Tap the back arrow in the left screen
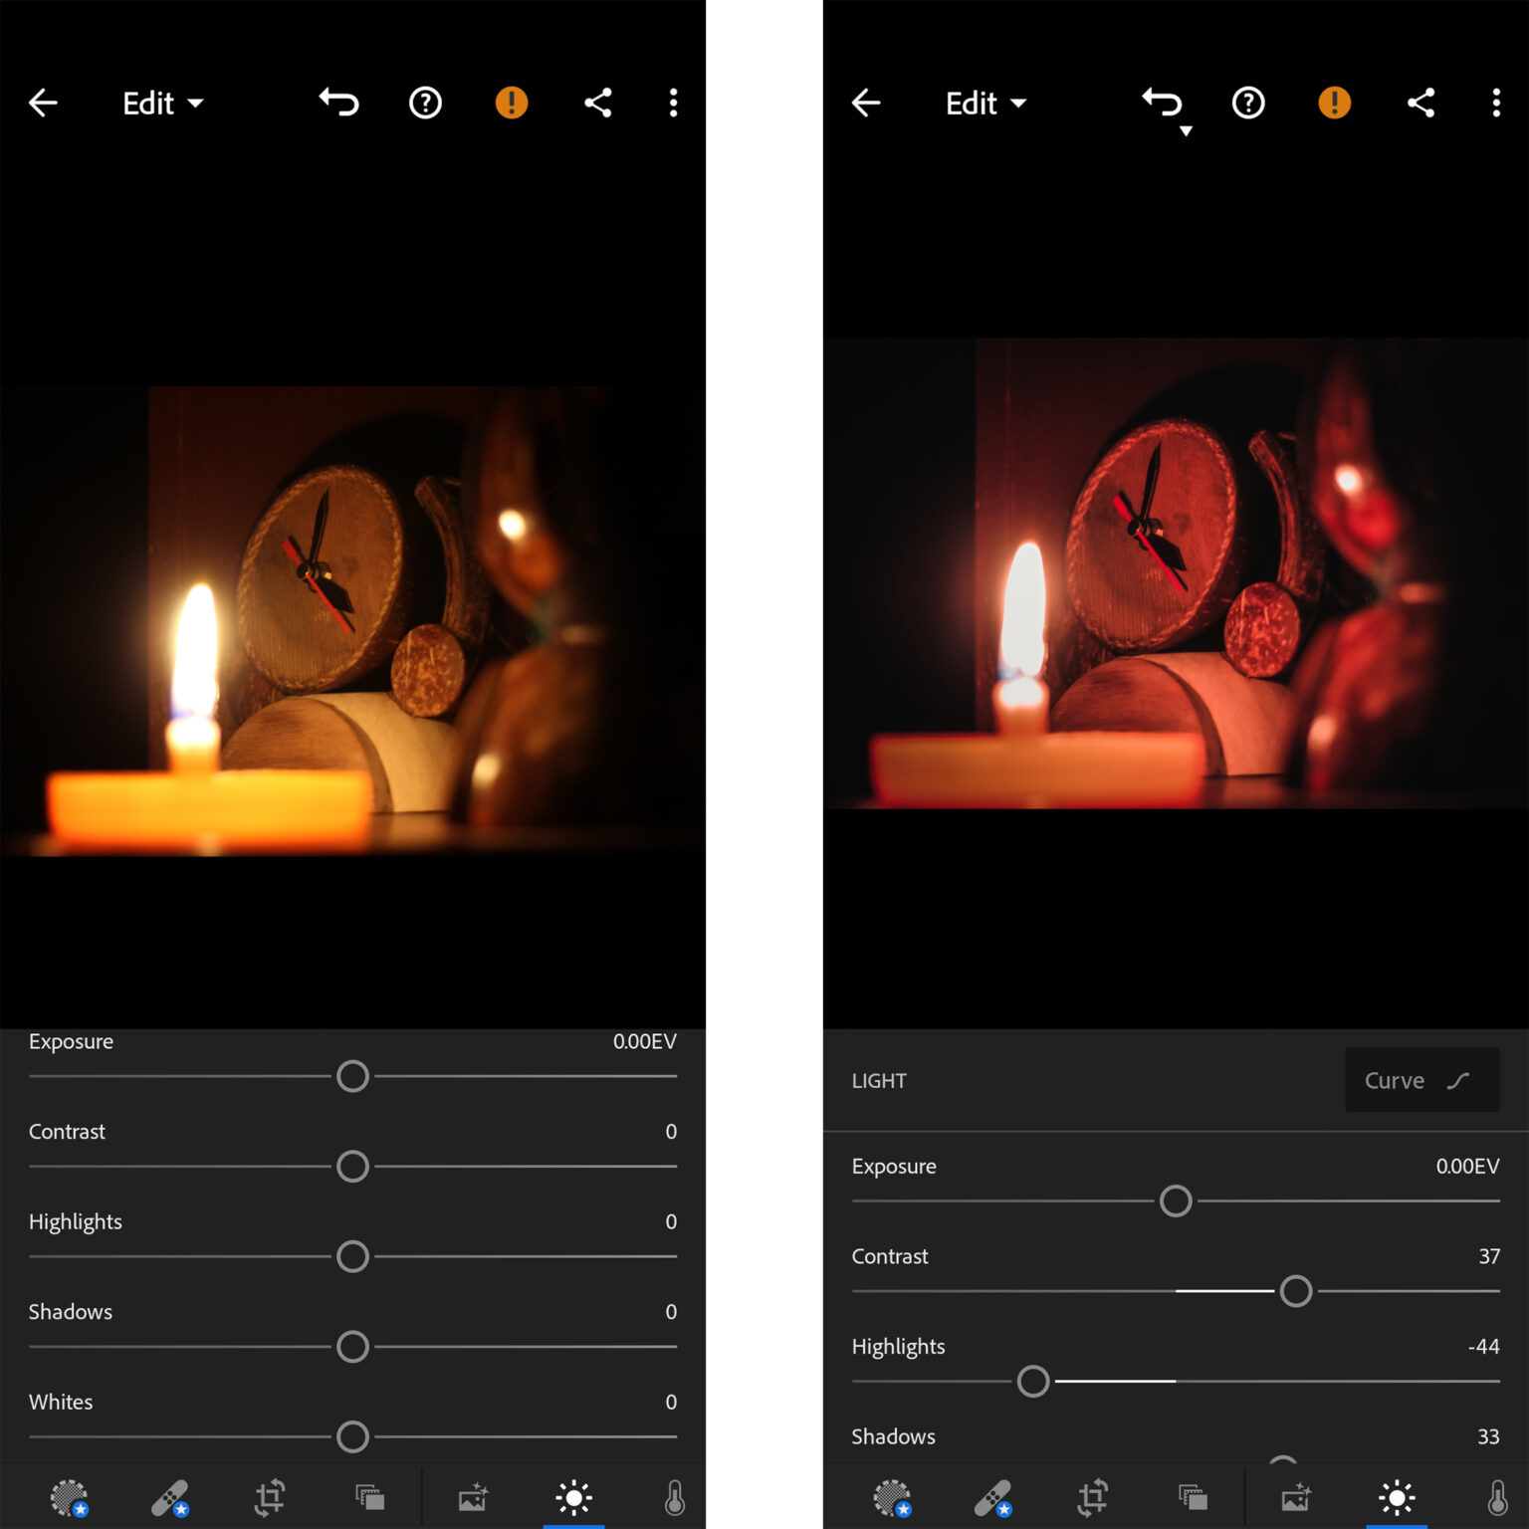 pos(43,103)
